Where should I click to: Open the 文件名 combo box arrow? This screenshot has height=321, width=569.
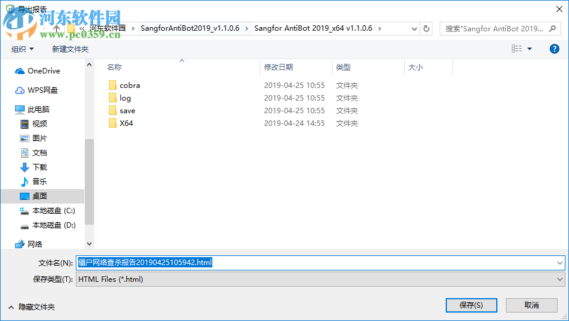point(559,263)
